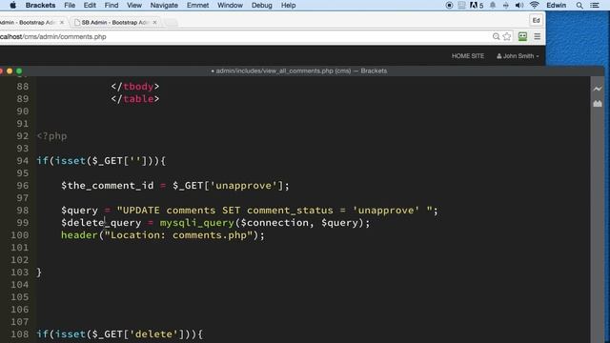
Task: Click the <?php tag on line 92
Action: (x=51, y=136)
